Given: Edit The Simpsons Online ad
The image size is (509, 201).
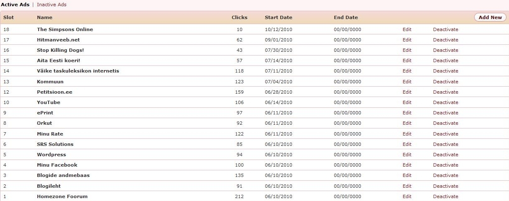Looking at the screenshot, I should (x=407, y=29).
